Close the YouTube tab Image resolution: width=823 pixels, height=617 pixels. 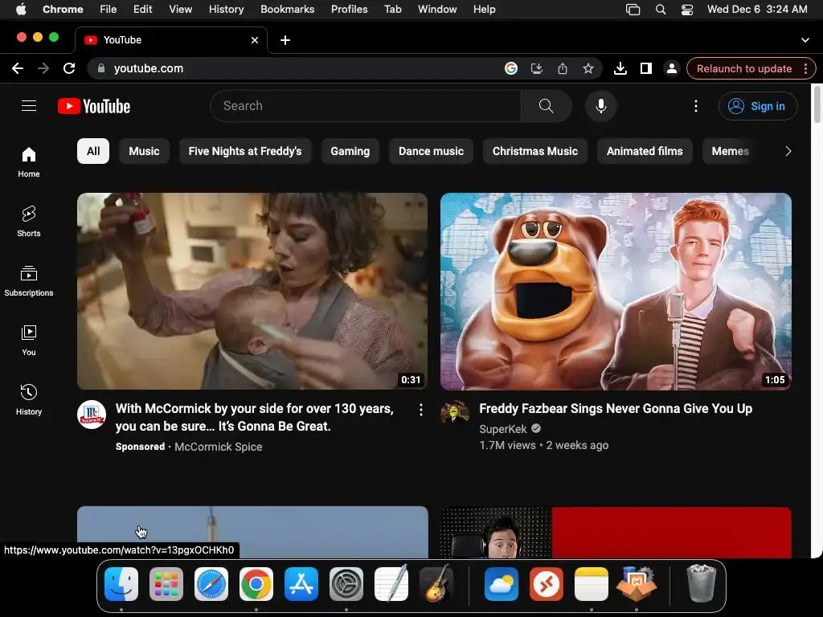[x=255, y=40]
